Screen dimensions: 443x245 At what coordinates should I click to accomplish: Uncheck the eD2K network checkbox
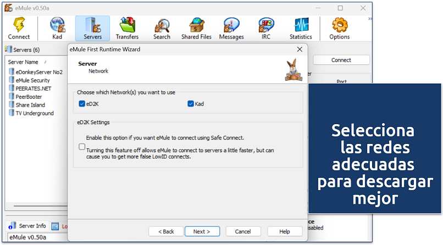tap(82, 104)
